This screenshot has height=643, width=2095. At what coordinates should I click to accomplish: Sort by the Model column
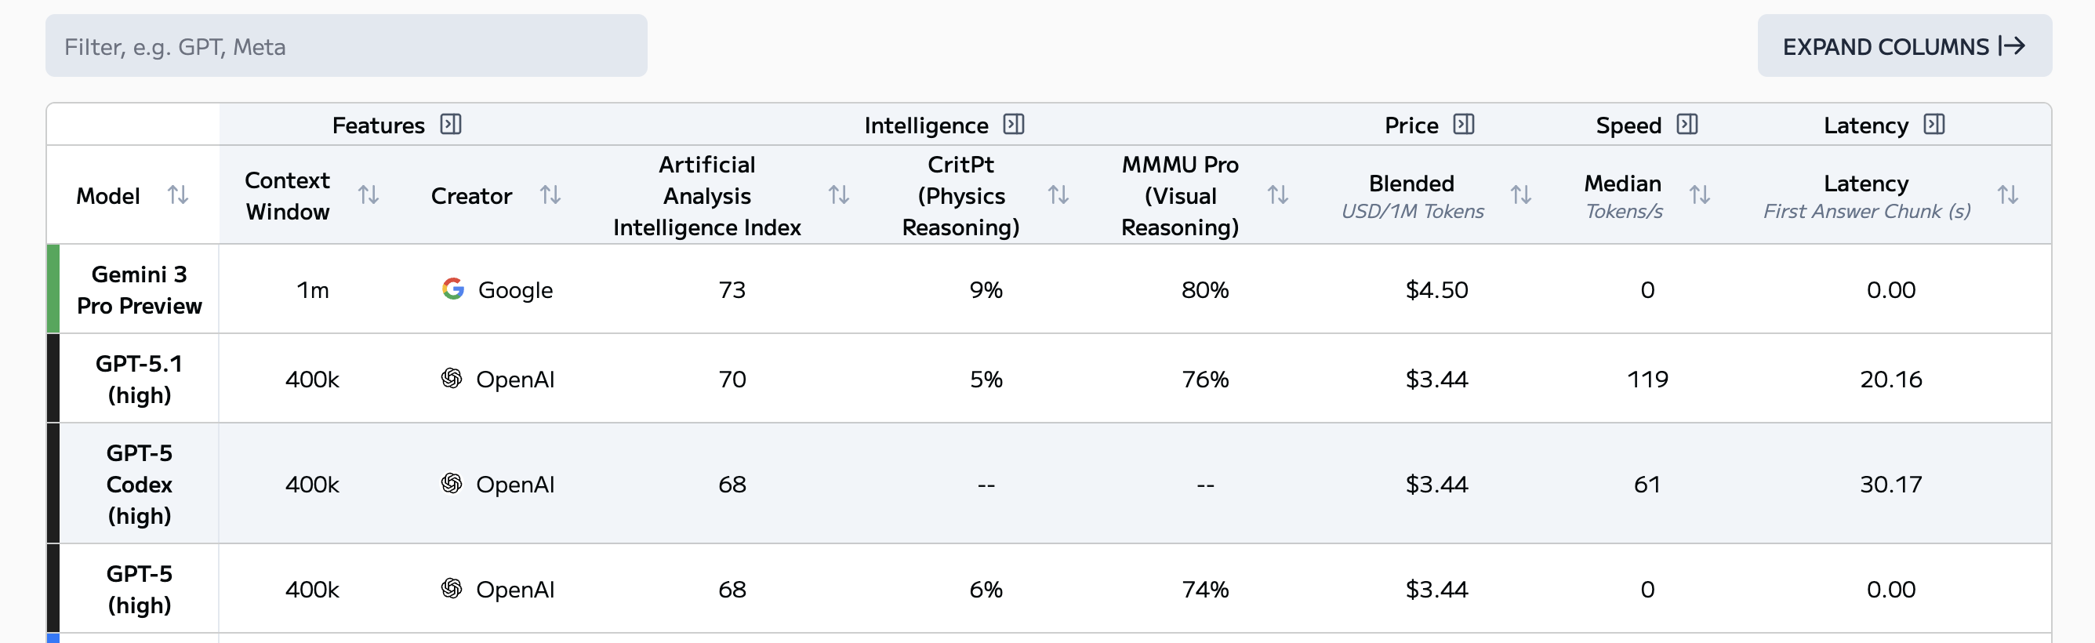[178, 195]
